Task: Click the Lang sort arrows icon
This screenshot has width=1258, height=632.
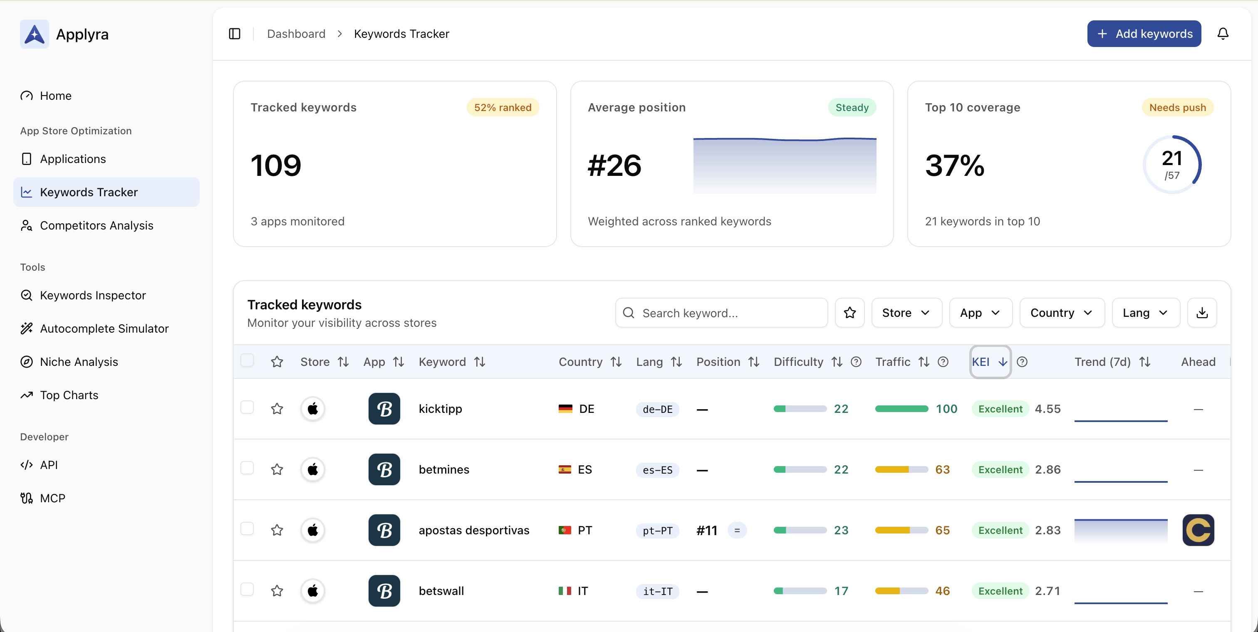Action: point(676,362)
